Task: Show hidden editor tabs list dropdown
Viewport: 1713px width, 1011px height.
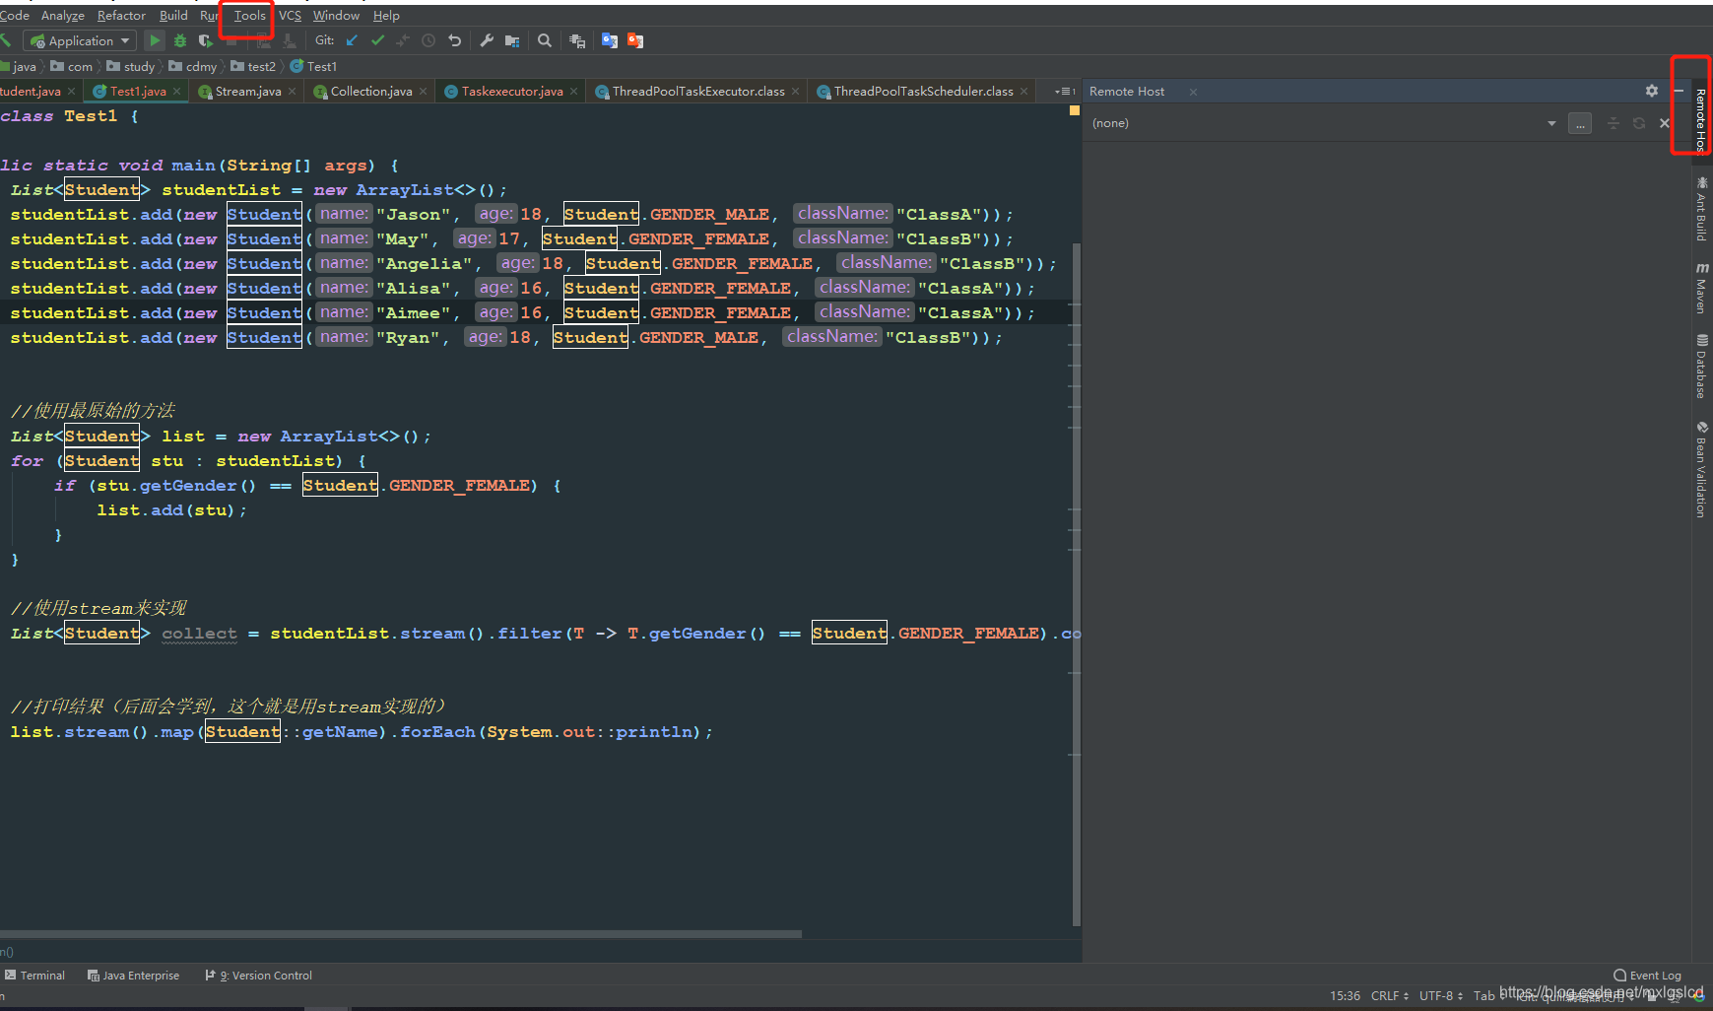Action: coord(1064,91)
